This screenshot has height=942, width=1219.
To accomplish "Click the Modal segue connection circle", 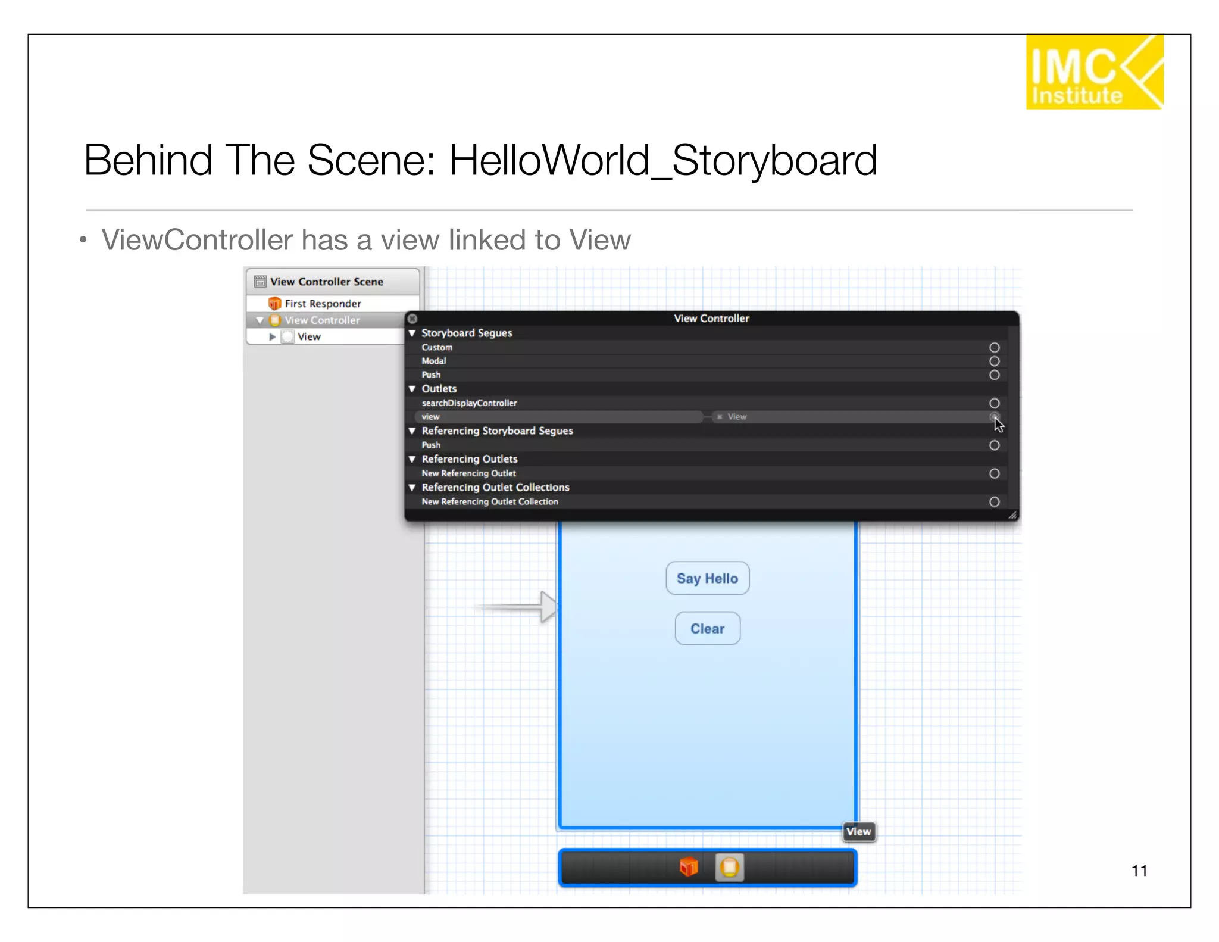I will (x=994, y=361).
